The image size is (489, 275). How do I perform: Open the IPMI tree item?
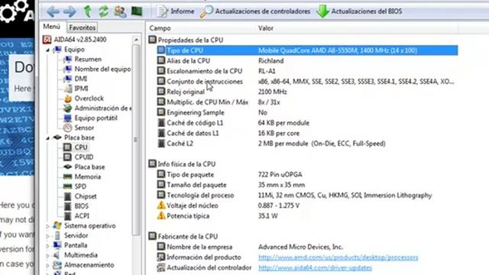[x=81, y=89]
